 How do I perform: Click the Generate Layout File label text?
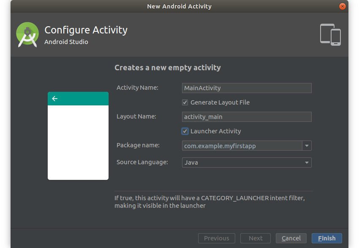point(220,102)
